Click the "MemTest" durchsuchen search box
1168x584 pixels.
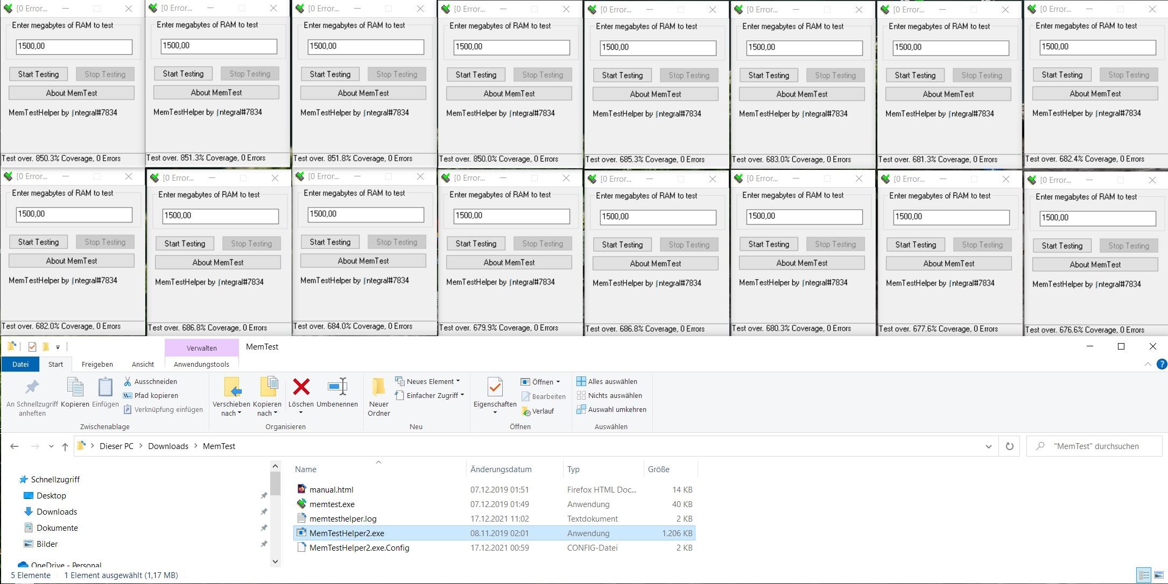pyautogui.click(x=1094, y=446)
